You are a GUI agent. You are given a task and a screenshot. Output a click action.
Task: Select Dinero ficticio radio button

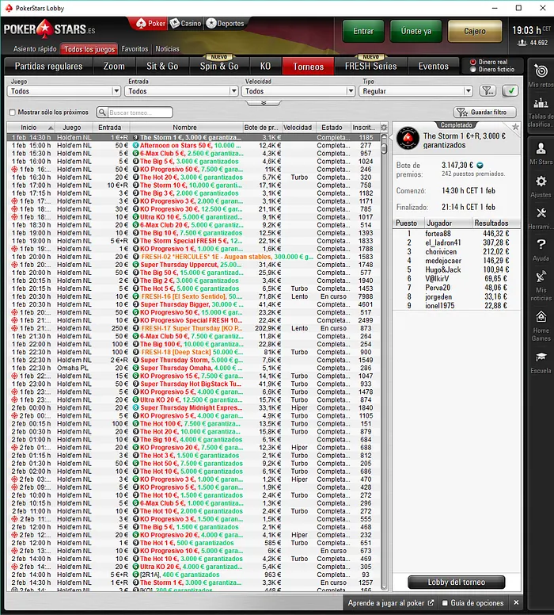[473, 70]
